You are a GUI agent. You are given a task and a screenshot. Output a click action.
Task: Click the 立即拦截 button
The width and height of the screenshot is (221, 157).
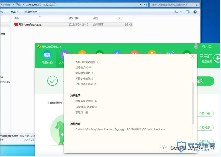click(205, 114)
